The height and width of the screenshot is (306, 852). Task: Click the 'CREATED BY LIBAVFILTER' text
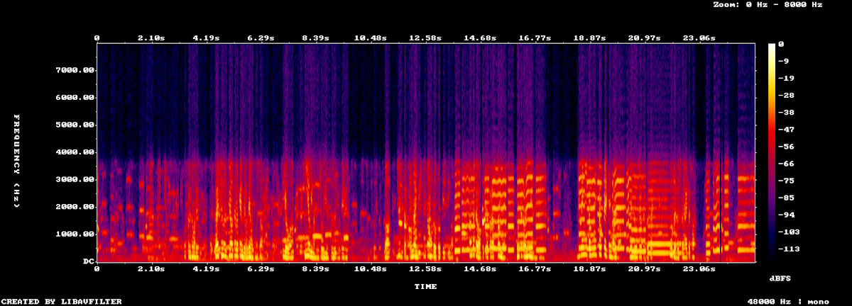[x=61, y=301]
